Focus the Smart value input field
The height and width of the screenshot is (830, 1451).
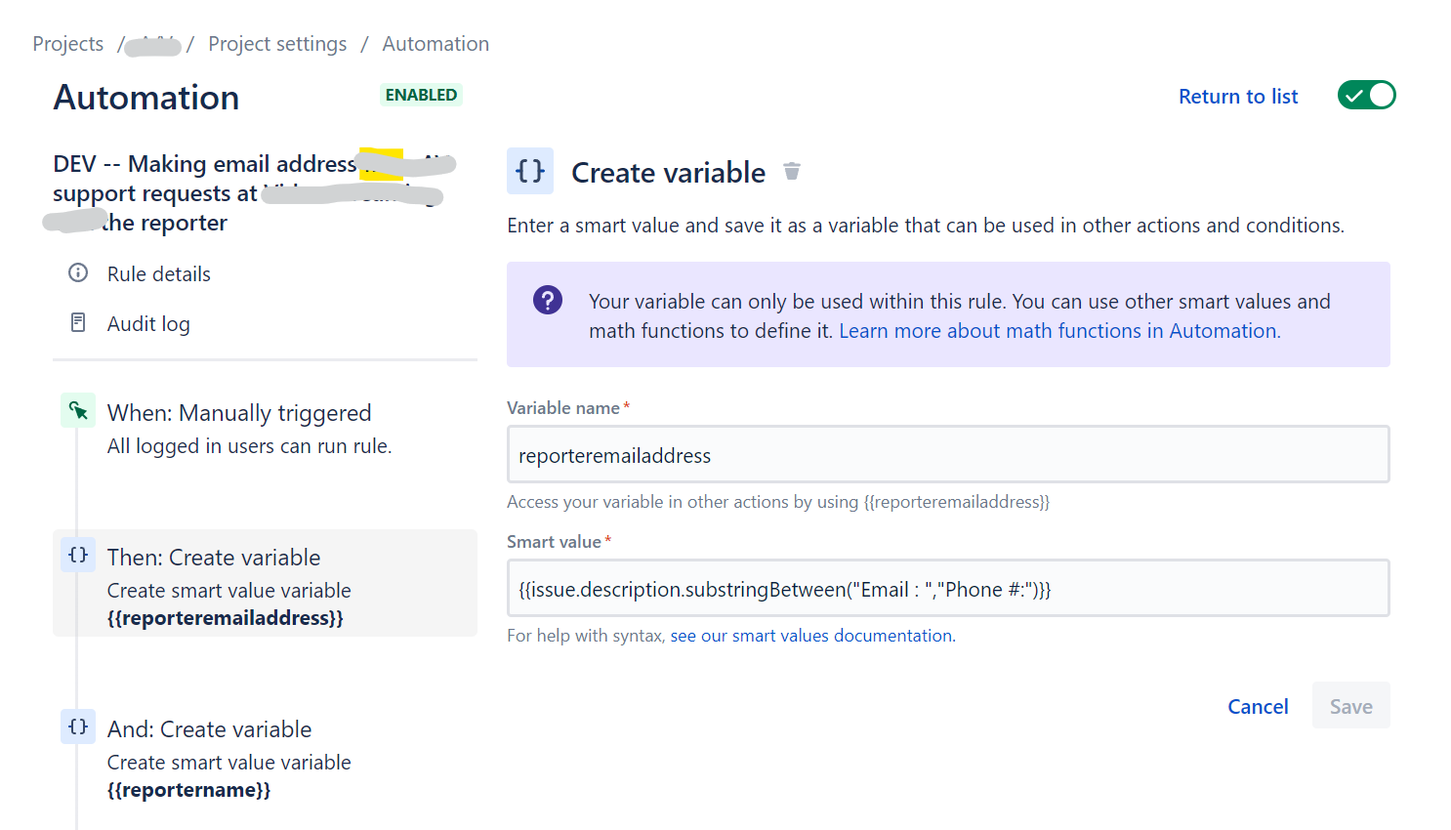click(x=948, y=589)
